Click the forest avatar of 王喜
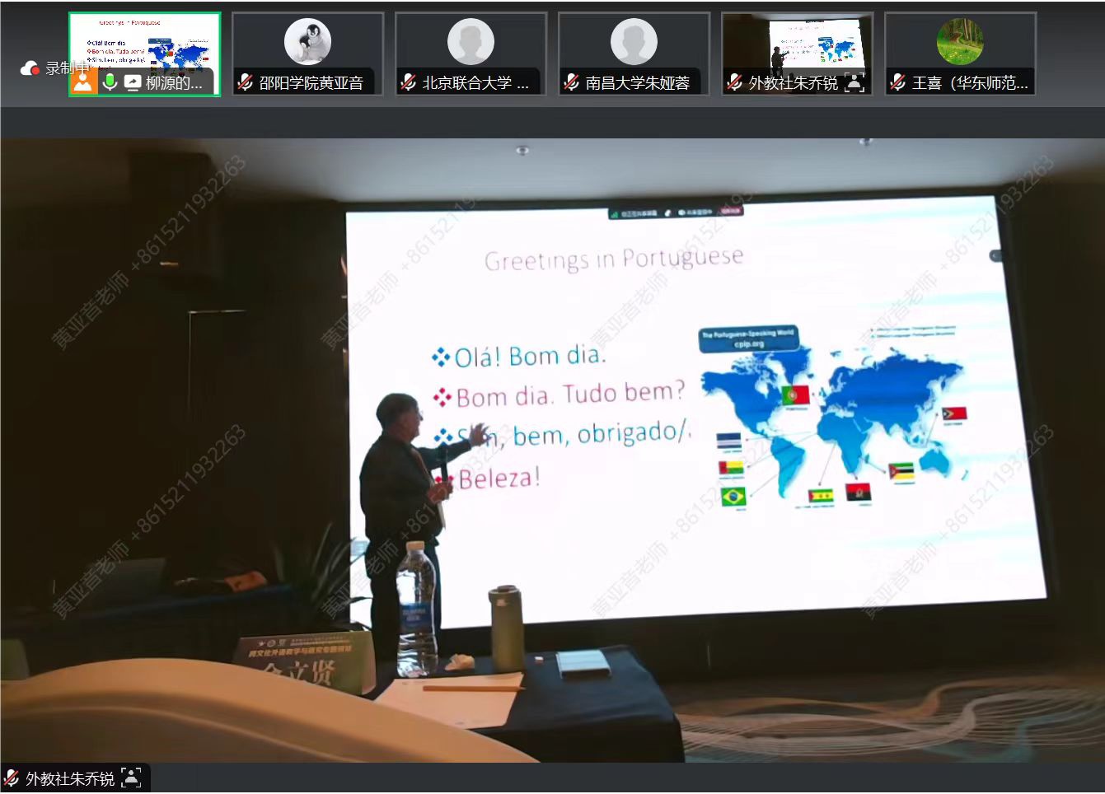This screenshot has height=794, width=1105. tap(960, 41)
